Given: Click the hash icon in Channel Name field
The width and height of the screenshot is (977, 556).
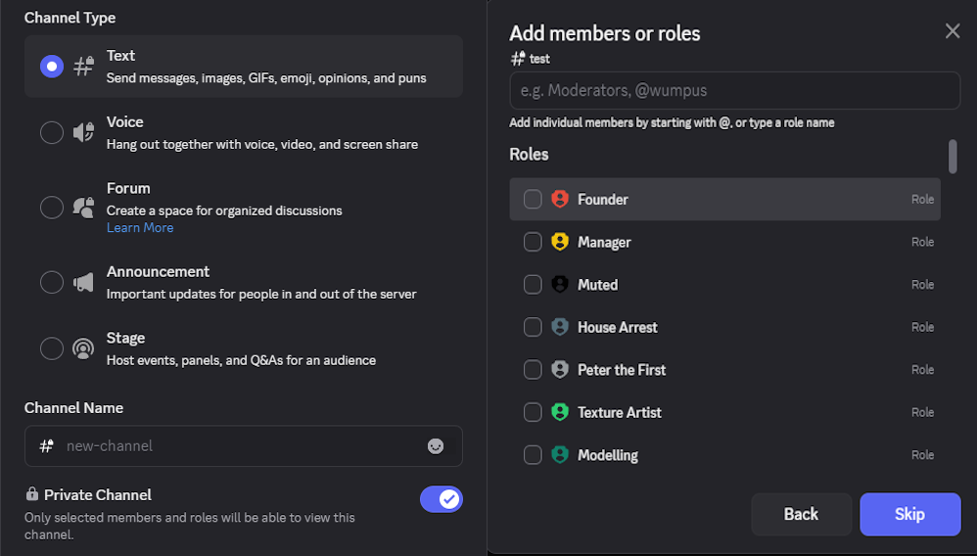Looking at the screenshot, I should tap(47, 446).
